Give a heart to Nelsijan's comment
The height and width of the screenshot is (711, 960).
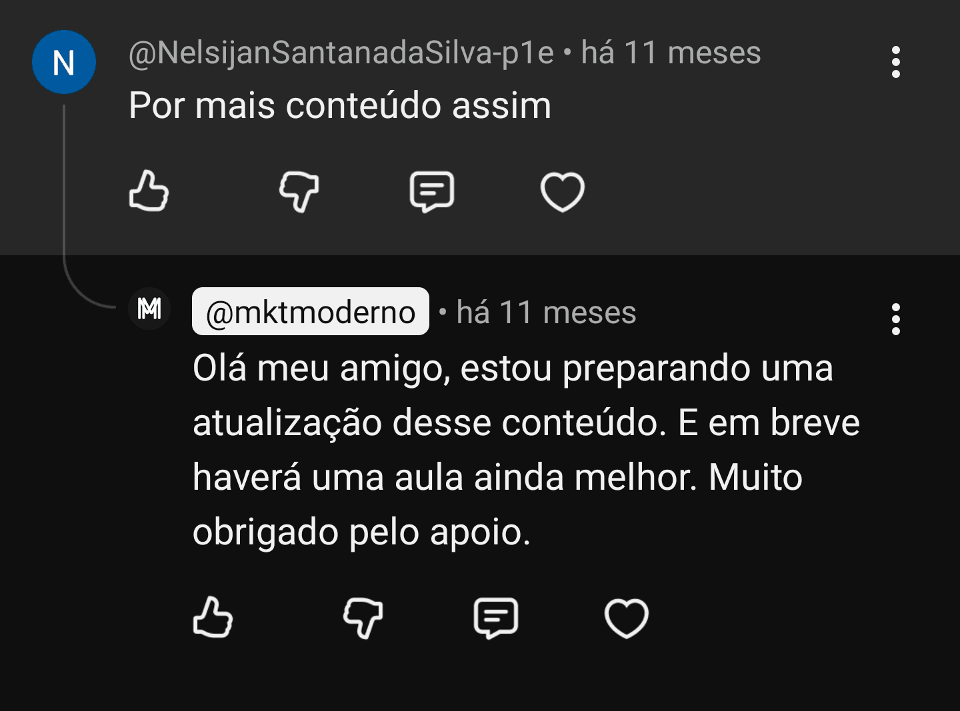coord(562,192)
